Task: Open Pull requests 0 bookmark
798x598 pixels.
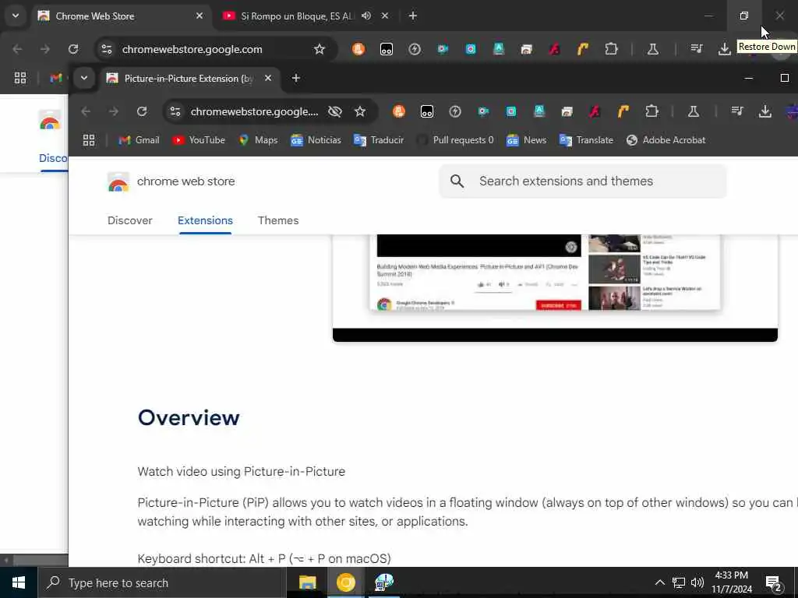Action: coord(455,140)
